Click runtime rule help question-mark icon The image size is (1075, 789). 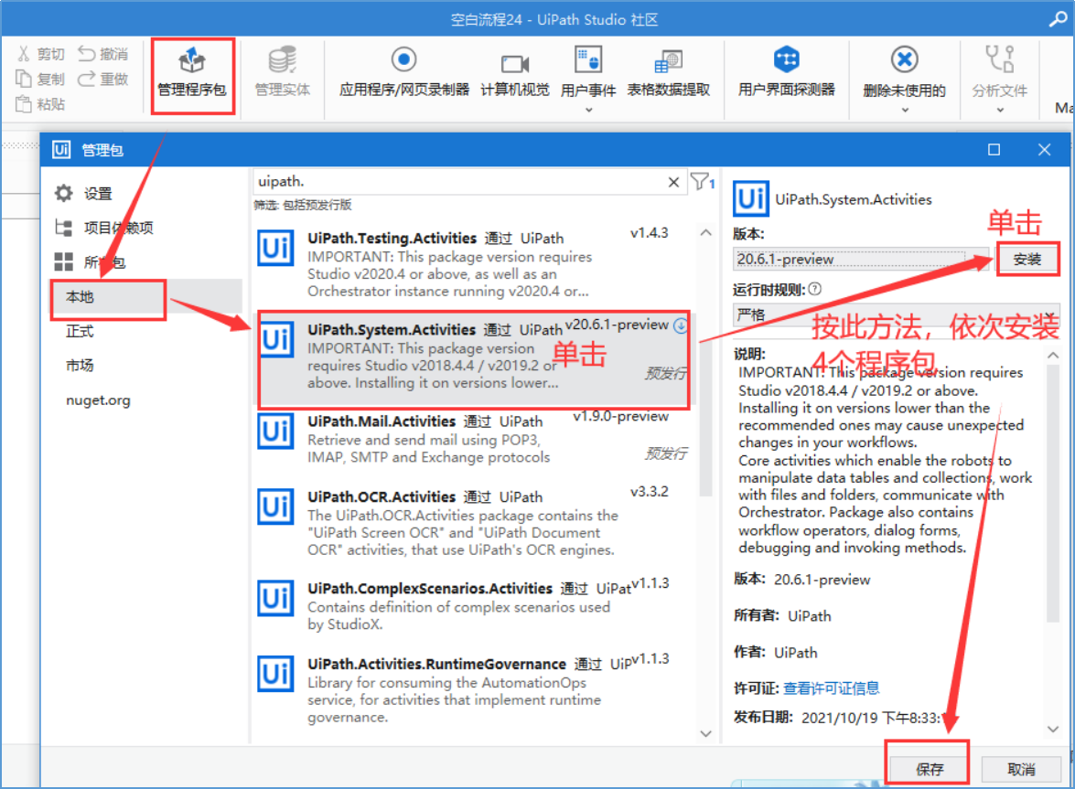814,289
